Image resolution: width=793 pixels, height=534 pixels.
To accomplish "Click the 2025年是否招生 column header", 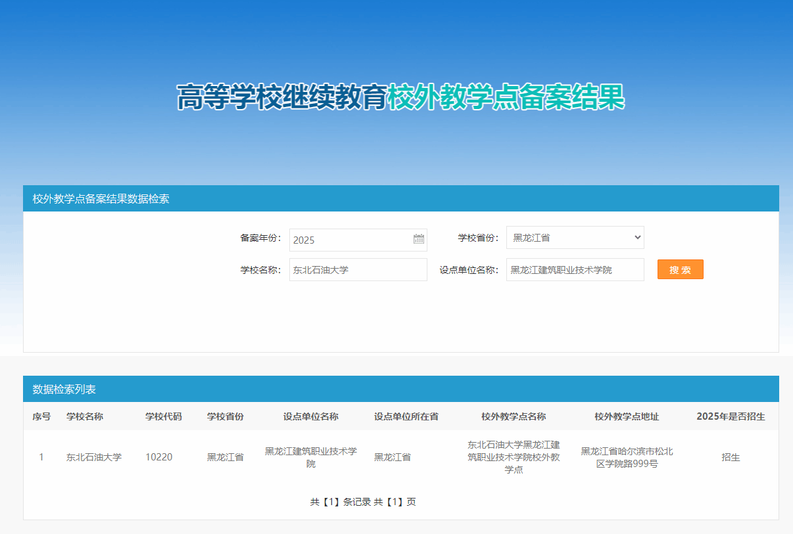I will [x=731, y=416].
